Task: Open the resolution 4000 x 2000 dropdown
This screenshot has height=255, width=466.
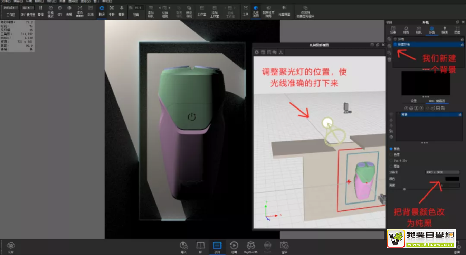Action: coord(442,172)
